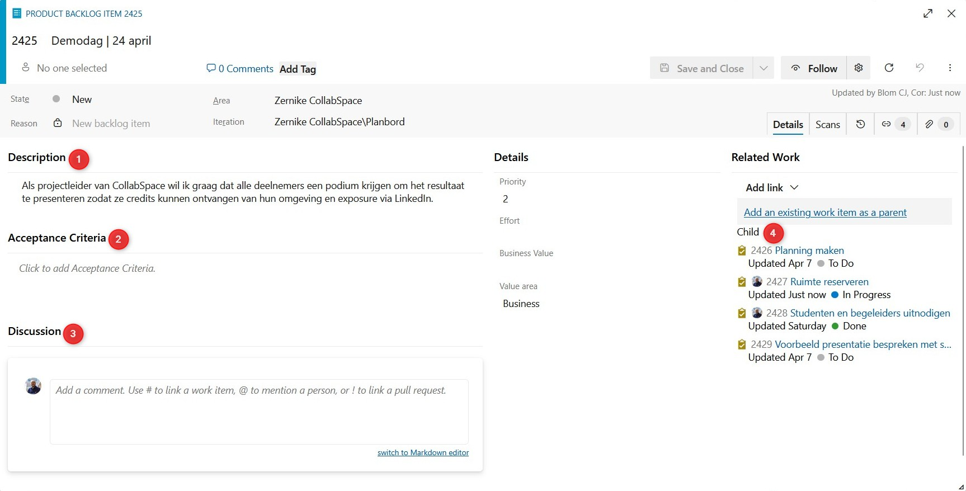The height and width of the screenshot is (491, 966).
Task: Open the History tab clock icon
Action: 861,124
